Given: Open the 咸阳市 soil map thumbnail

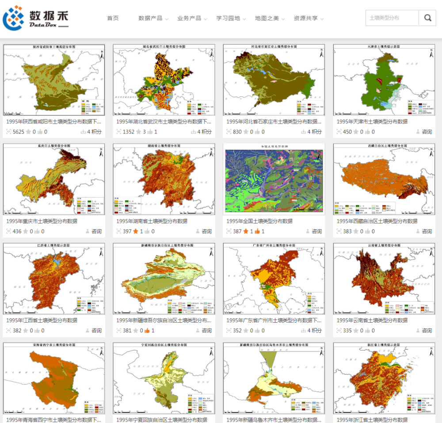Looking at the screenshot, I should [54, 80].
